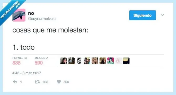Image resolution: width=176 pixels, height=95 pixels.
Task: Open the @soynormalvale profile handle
Action: coord(42,19)
